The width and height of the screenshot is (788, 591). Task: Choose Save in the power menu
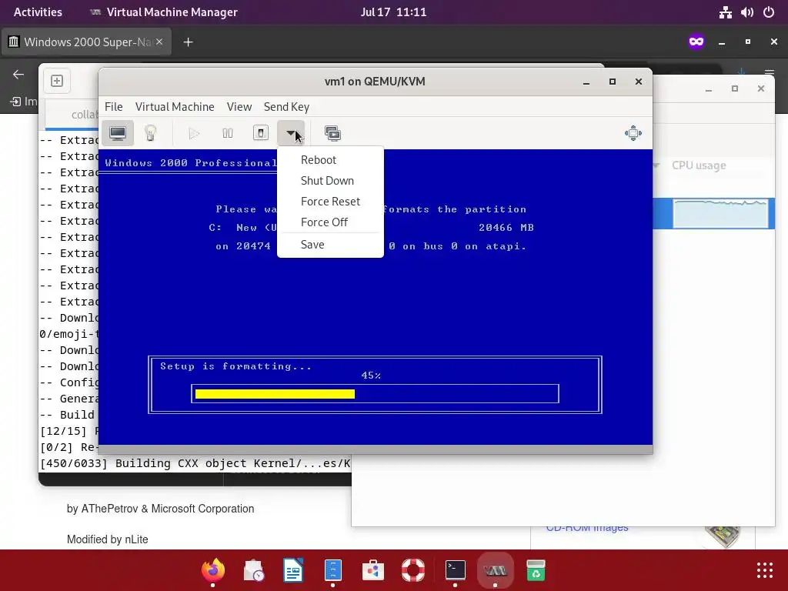coord(312,245)
